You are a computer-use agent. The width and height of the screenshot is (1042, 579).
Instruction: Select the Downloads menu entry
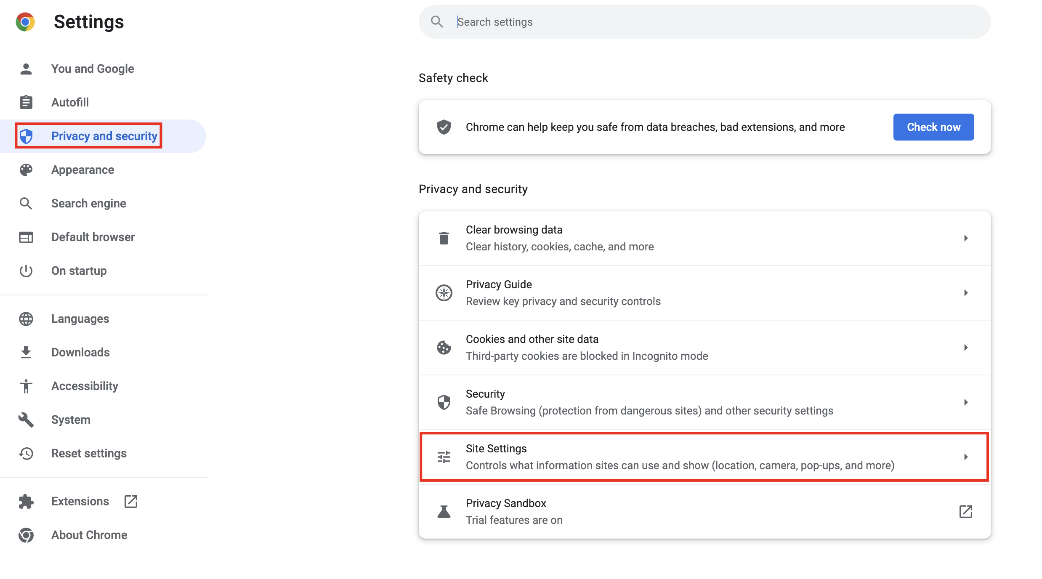click(80, 352)
